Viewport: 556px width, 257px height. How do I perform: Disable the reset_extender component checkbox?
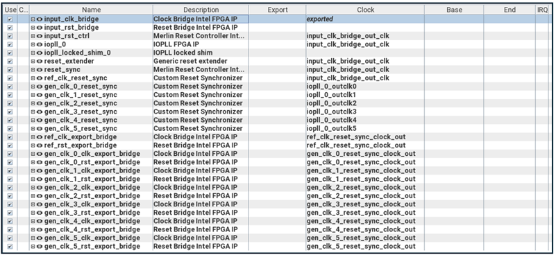[10, 61]
